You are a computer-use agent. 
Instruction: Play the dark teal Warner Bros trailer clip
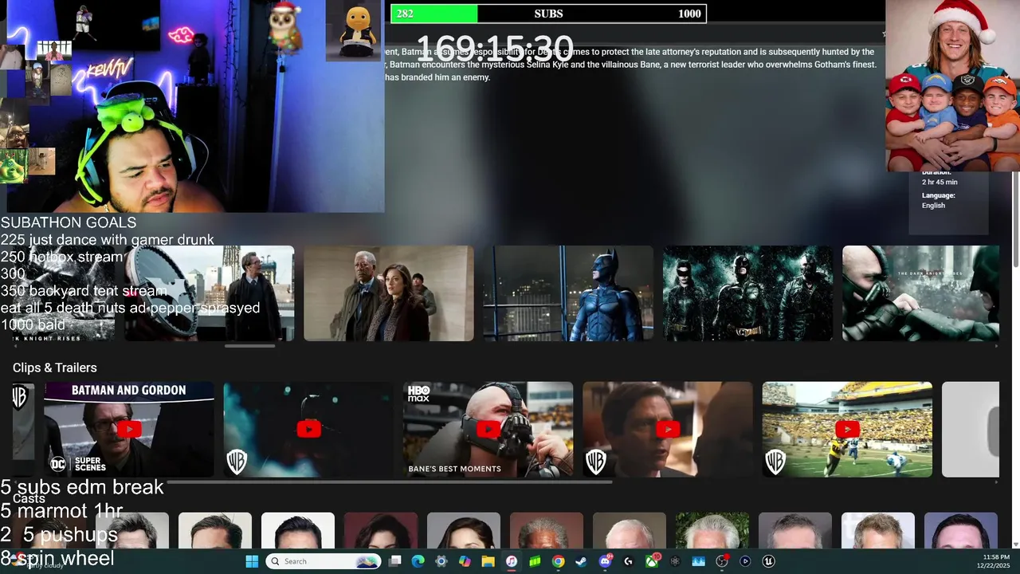308,430
